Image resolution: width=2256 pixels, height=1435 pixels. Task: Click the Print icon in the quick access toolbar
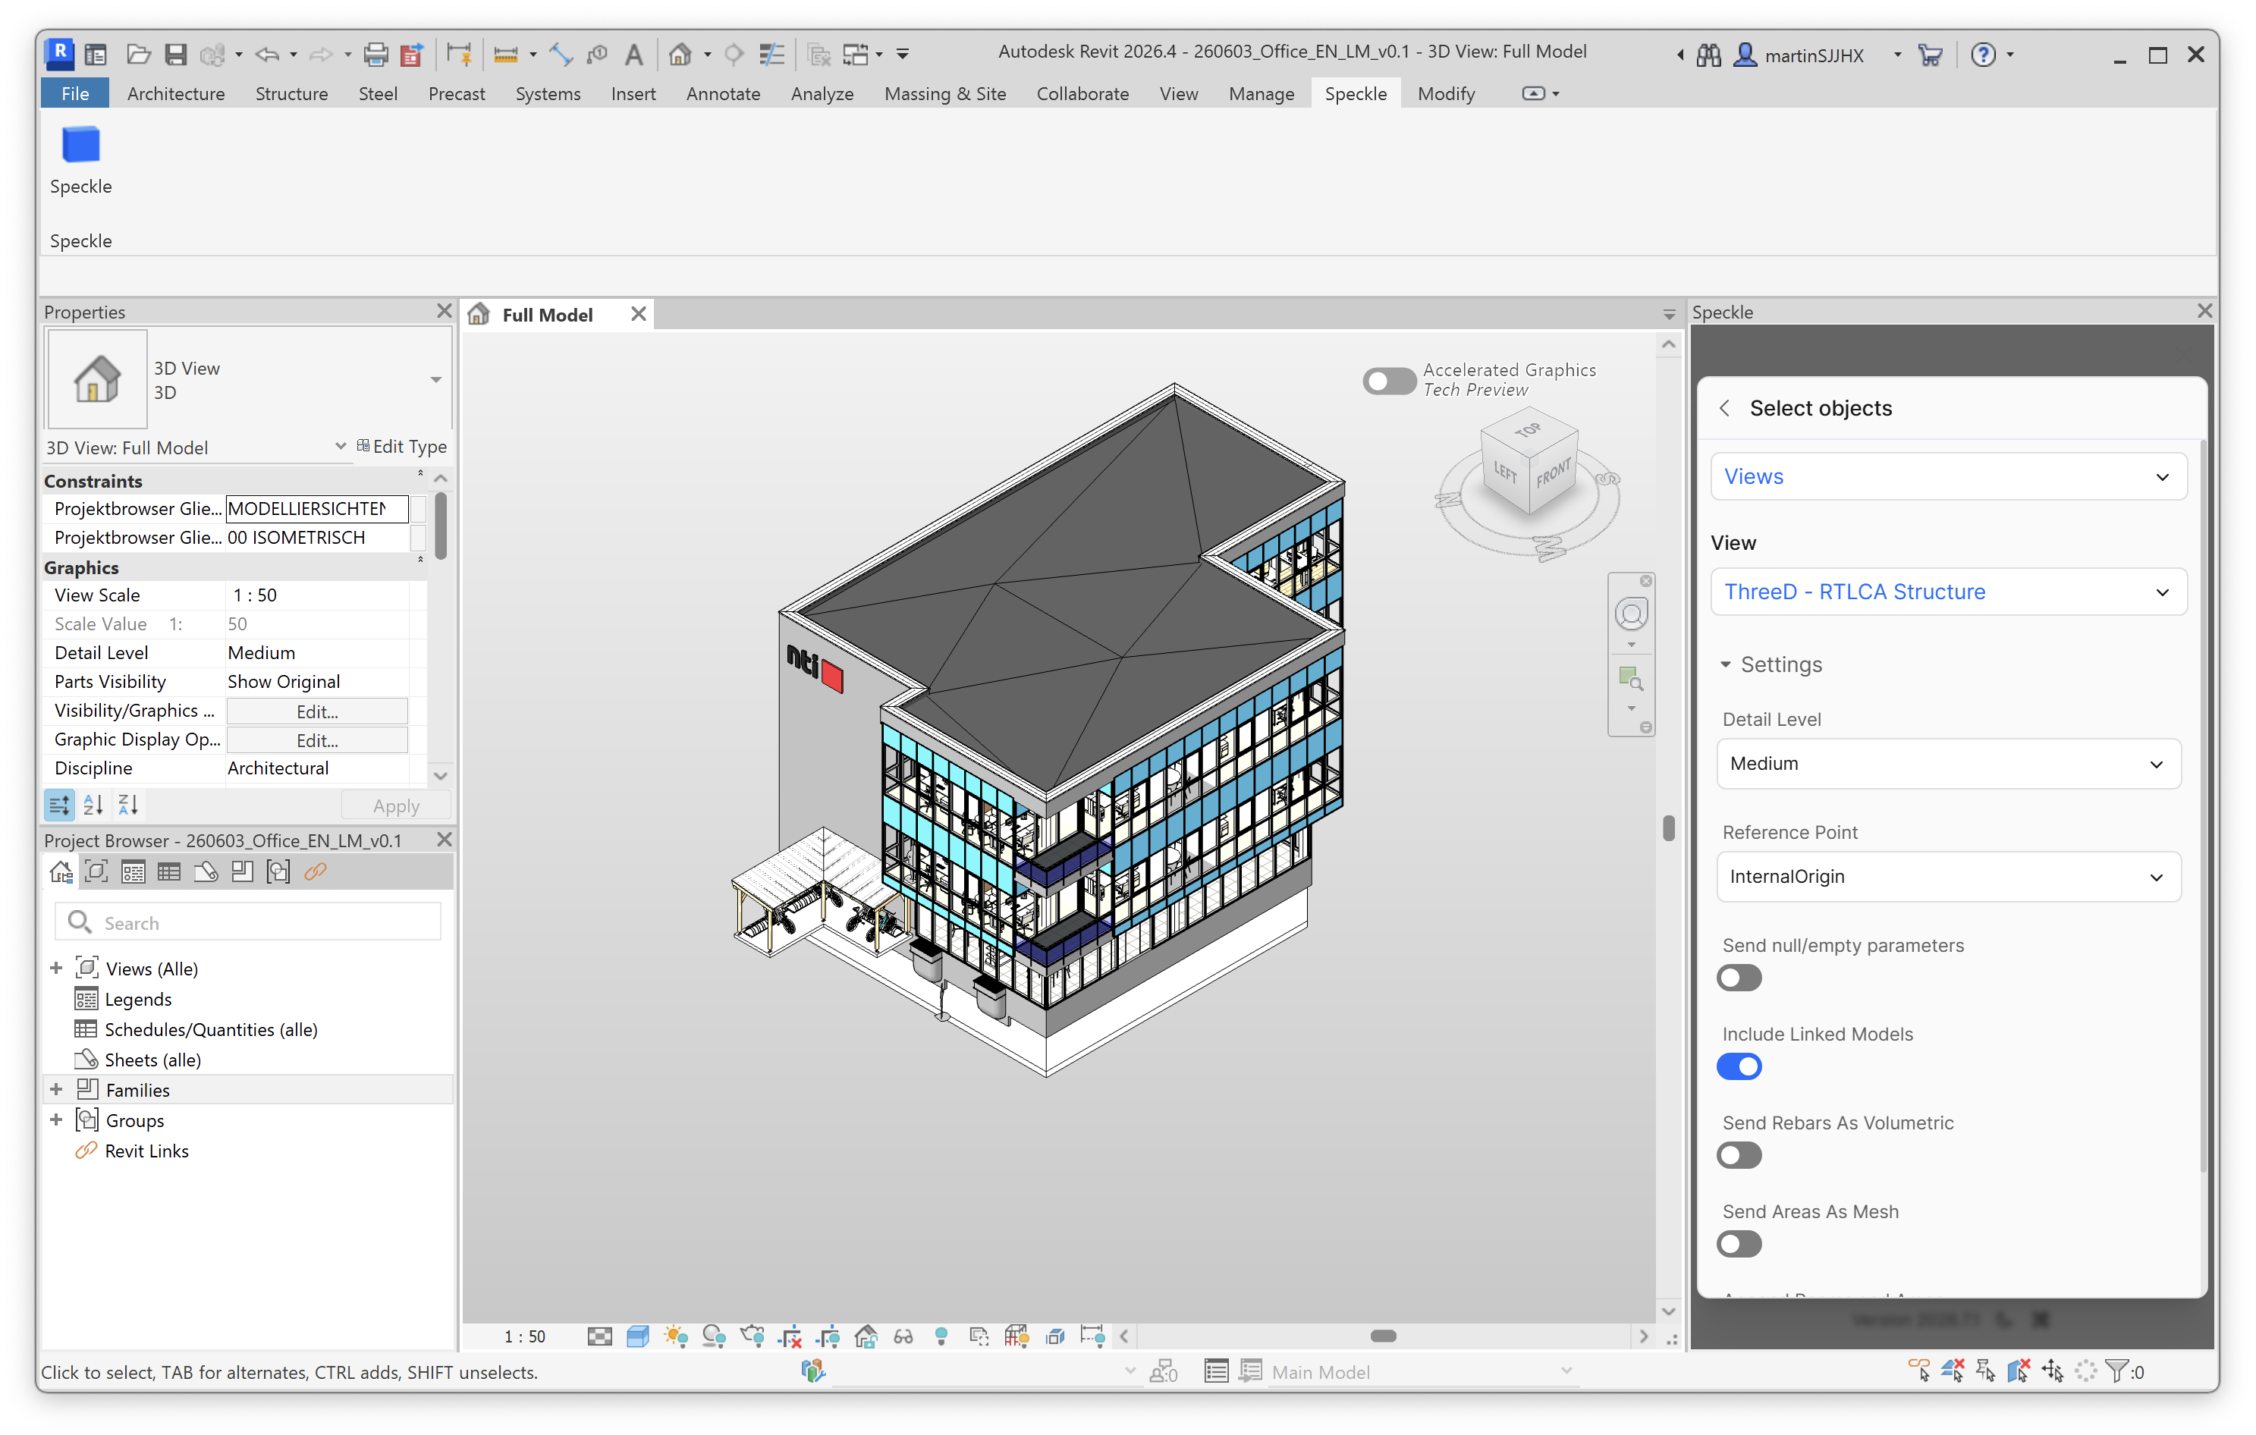[375, 55]
